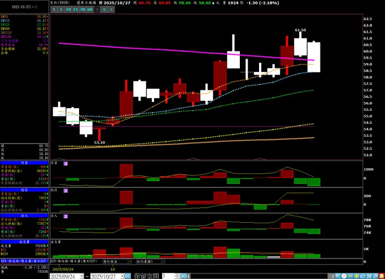
Task: Click the SMA60 legend row
Action: (x=24, y=29)
